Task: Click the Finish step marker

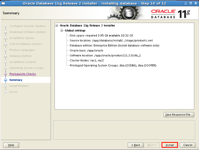Action: [x=6, y=92]
